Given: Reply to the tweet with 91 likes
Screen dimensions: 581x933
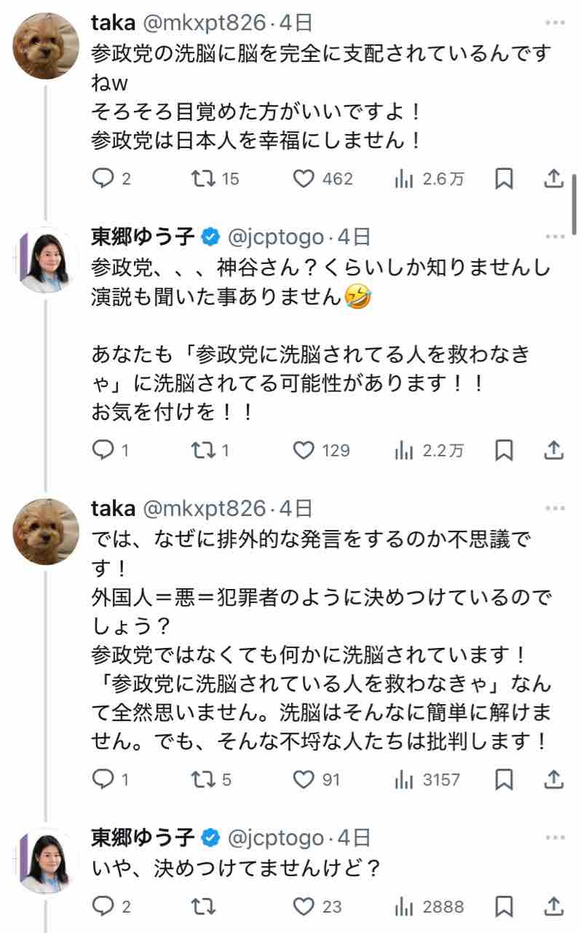Looking at the screenshot, I should tap(102, 780).
